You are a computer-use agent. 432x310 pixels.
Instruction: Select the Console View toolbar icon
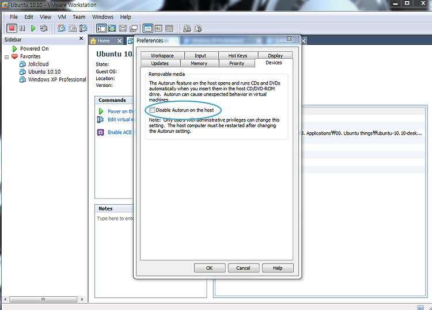169,28
